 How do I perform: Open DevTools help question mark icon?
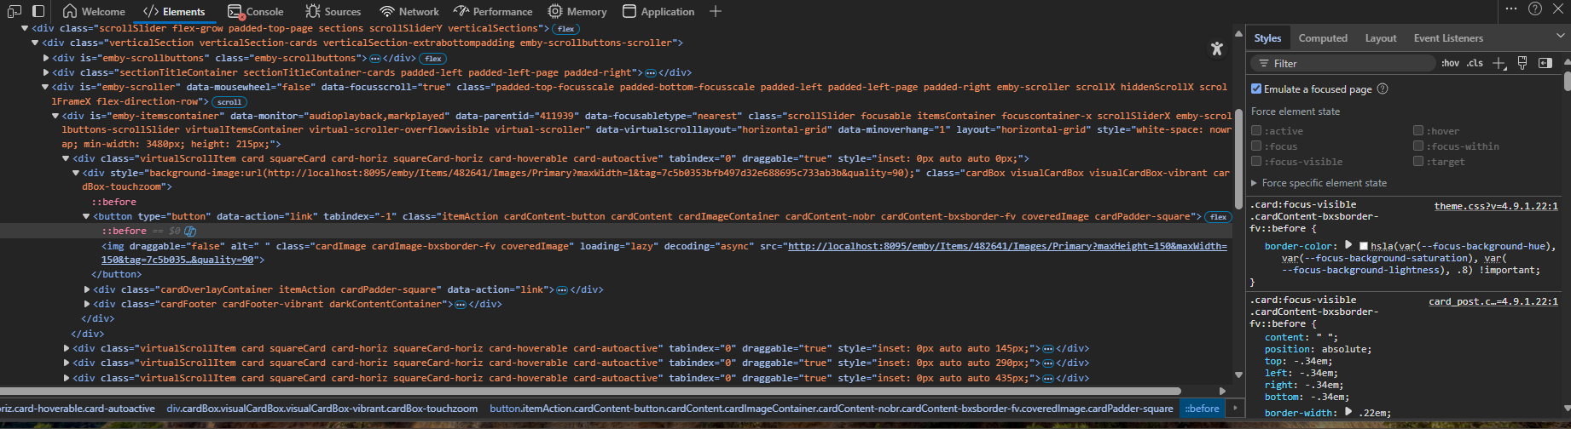point(1535,9)
